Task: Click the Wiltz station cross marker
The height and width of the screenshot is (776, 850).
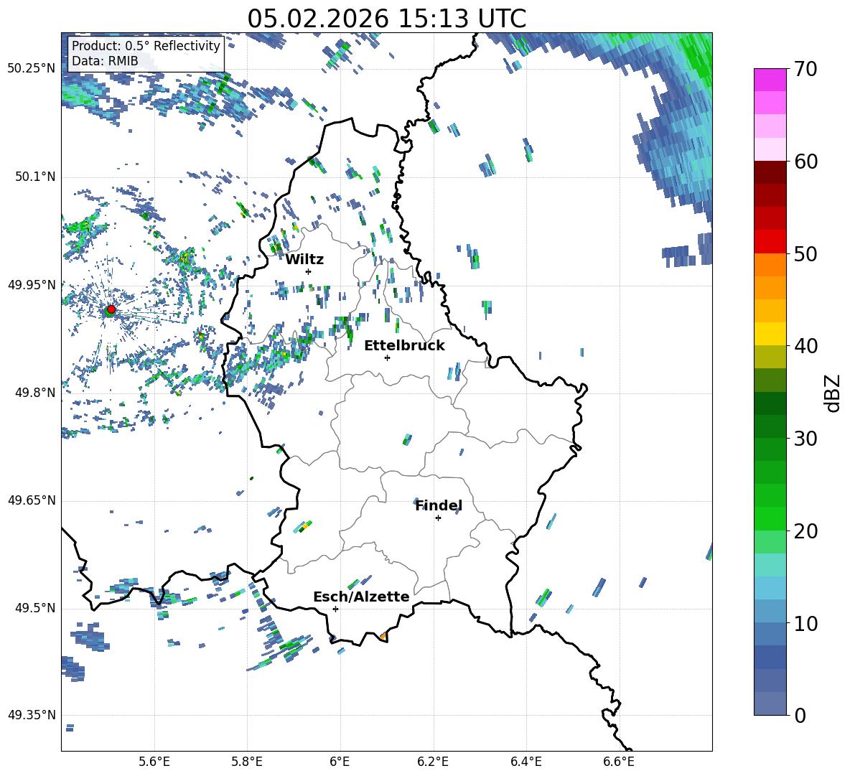Action: tap(309, 271)
